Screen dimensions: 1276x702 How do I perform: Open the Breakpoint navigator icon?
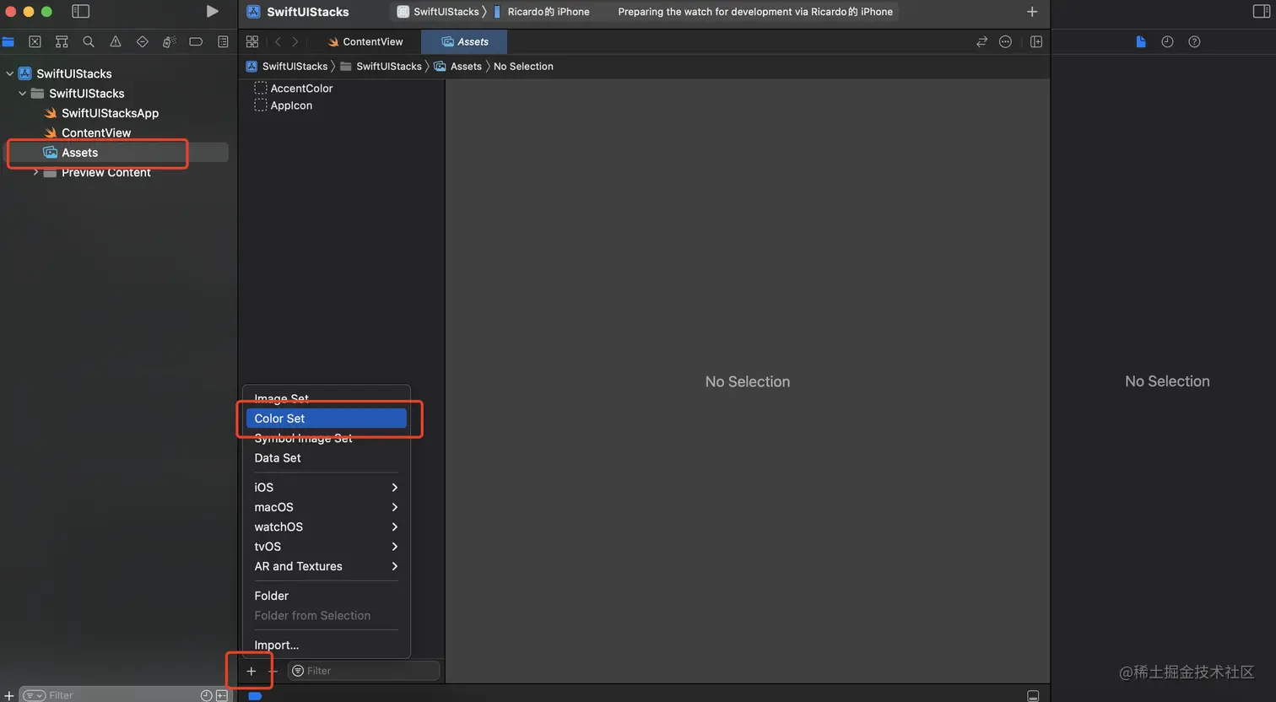click(196, 41)
